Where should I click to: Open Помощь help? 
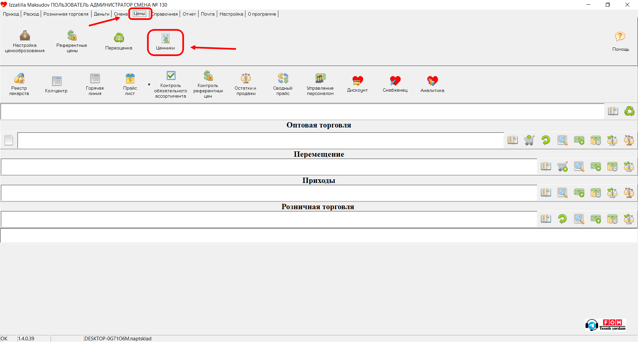click(x=620, y=42)
